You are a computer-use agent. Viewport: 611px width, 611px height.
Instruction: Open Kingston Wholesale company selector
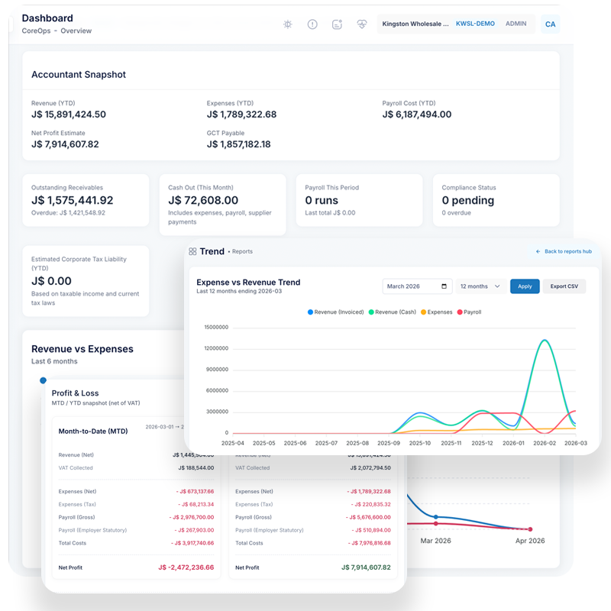coord(415,24)
